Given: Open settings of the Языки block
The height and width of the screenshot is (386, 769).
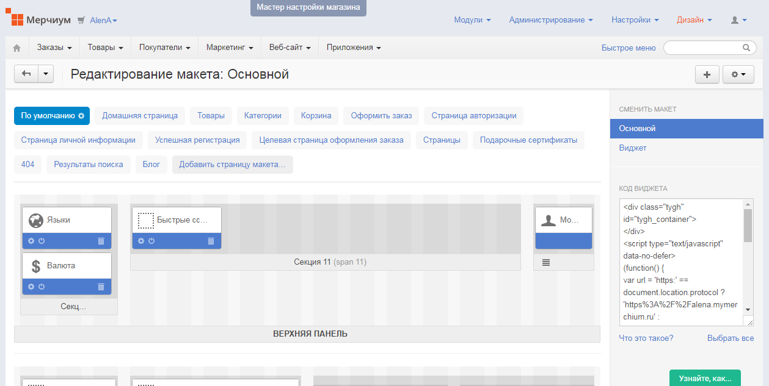Looking at the screenshot, I should point(31,241).
